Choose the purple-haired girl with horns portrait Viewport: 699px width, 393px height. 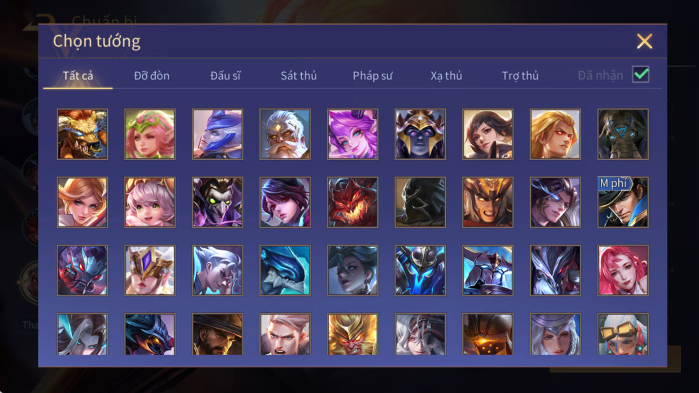coord(353,134)
